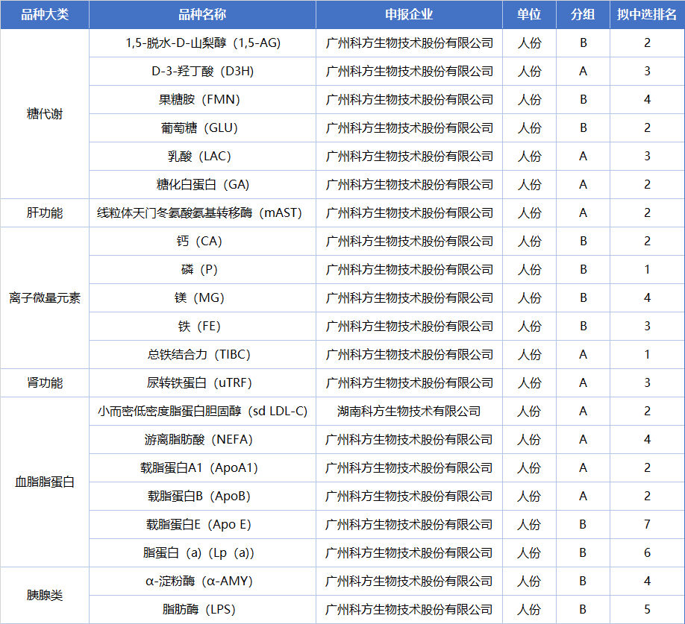Click the group B cell in the 镁 (MG) row

(x=583, y=298)
